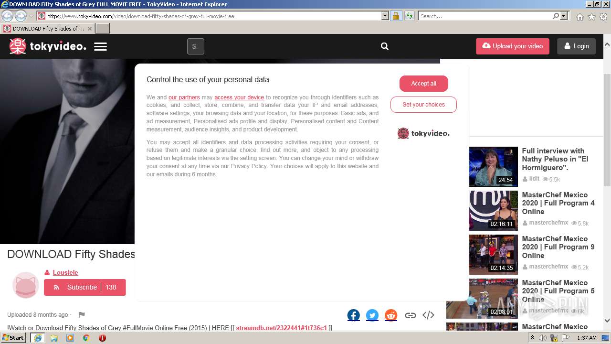Open Nathy Peluso interview thumbnail

pos(493,167)
